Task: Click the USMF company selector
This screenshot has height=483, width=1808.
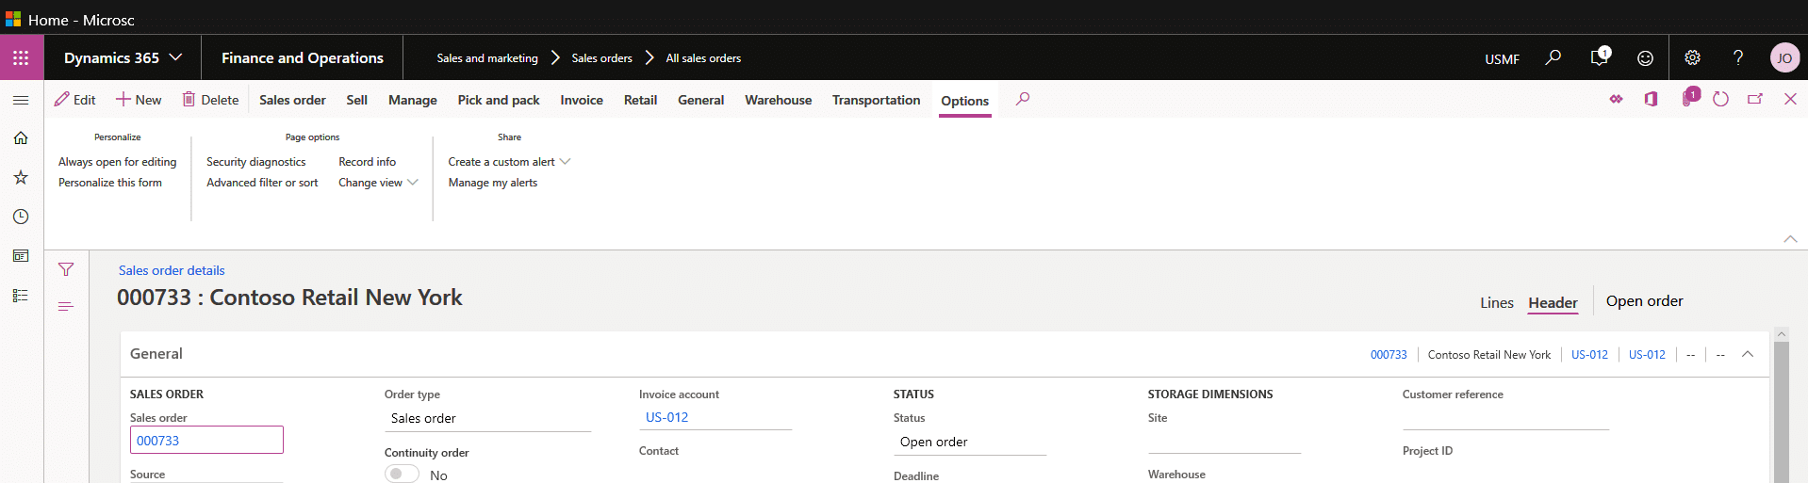Action: point(1502,59)
